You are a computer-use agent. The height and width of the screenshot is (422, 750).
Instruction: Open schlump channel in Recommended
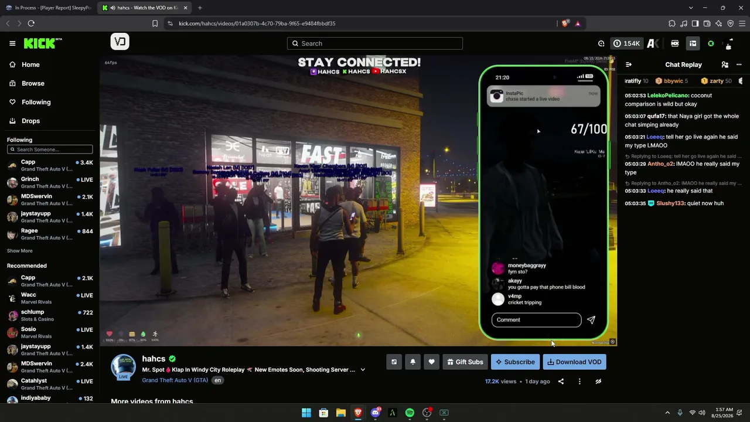pos(50,315)
